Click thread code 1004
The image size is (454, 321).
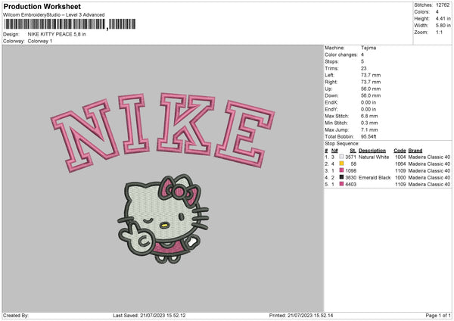coord(400,157)
